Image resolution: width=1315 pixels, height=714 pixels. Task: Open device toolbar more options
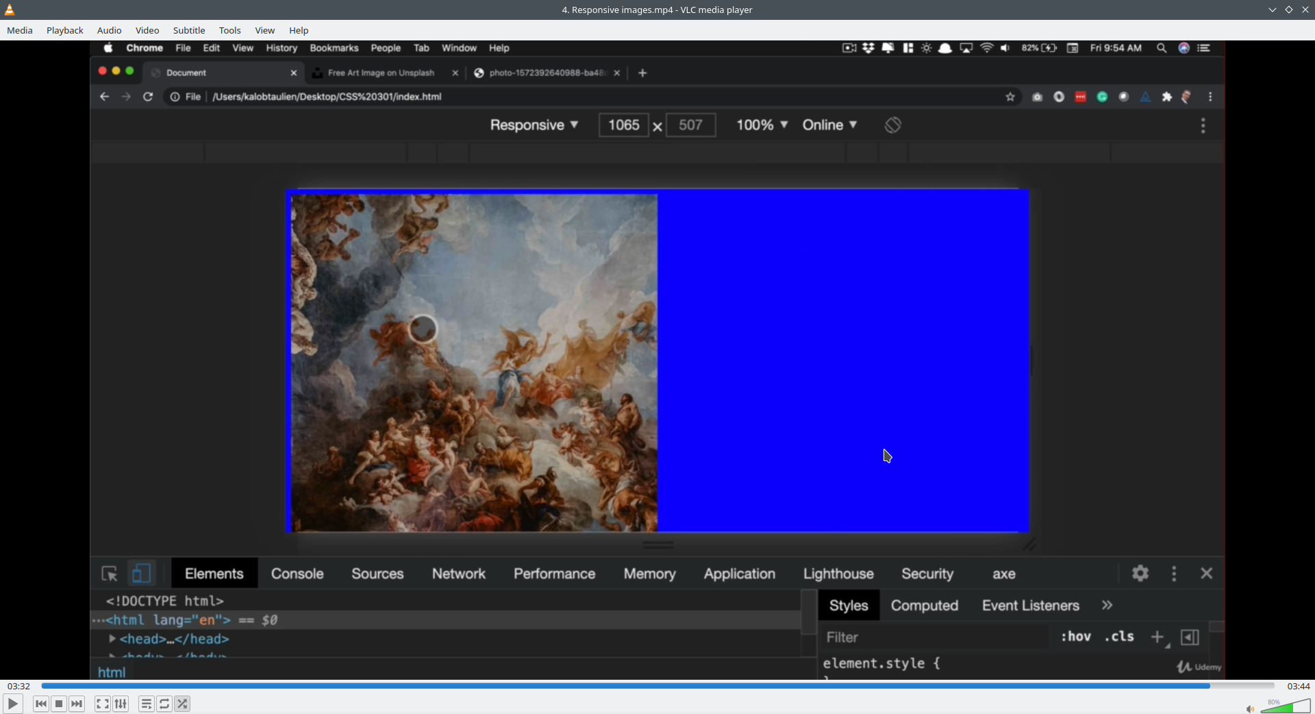coord(1203,125)
